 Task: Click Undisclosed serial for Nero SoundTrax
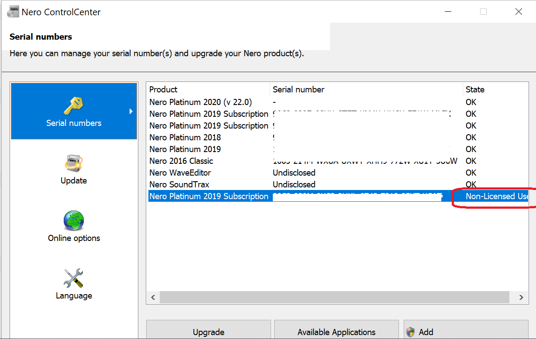coord(294,184)
